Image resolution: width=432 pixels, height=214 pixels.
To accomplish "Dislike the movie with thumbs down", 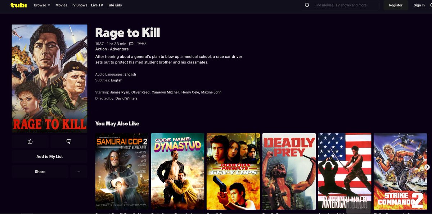I will click(69, 142).
